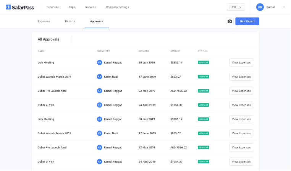View Expenses for last Dubai 2- Y&K row

point(241,161)
